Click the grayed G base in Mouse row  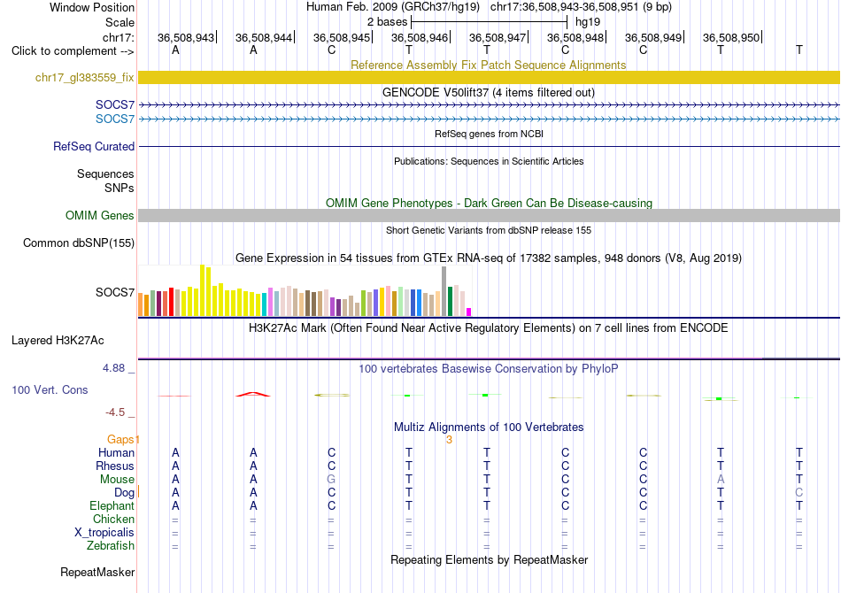331,480
